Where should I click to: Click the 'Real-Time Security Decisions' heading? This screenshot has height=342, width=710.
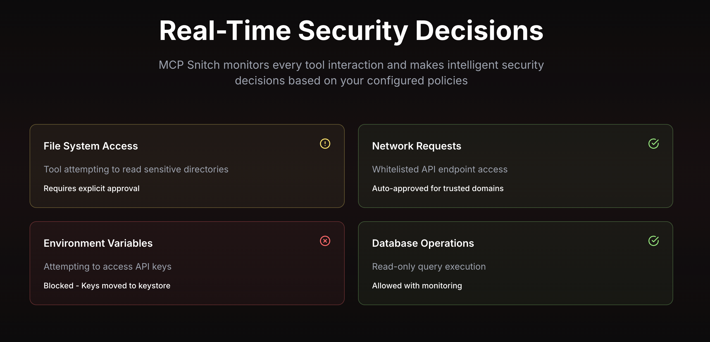(x=351, y=31)
